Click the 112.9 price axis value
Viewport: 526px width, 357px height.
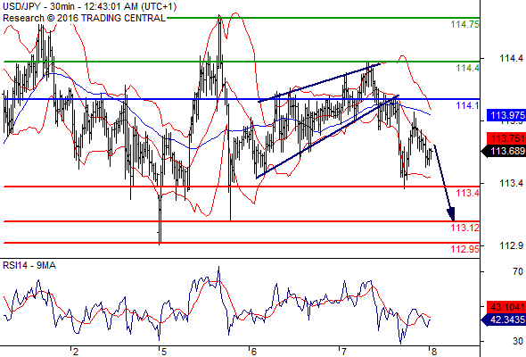[x=511, y=245]
